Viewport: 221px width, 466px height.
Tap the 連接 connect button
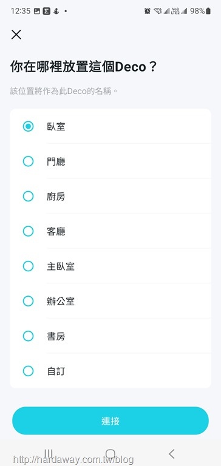click(110, 421)
